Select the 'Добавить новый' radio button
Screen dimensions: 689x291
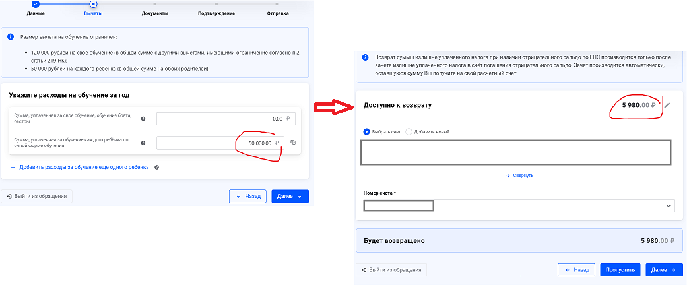tap(409, 131)
